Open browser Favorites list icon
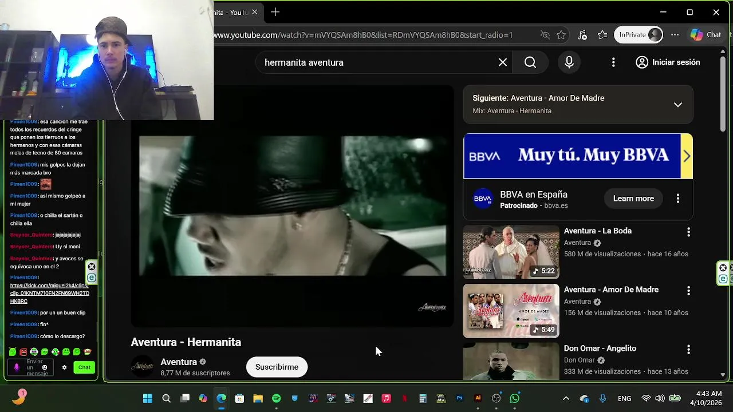Image resolution: width=733 pixels, height=412 pixels. click(x=602, y=35)
